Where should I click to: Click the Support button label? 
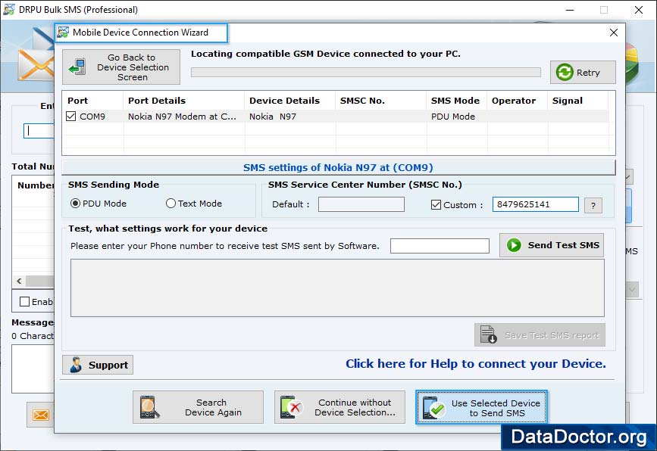click(x=108, y=365)
